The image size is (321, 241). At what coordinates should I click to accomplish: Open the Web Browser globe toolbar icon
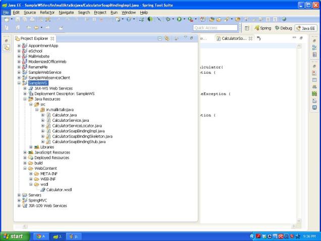(x=284, y=19)
